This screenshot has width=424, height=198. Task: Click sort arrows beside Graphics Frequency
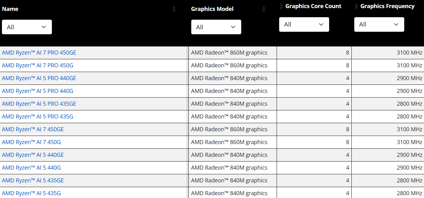(356, 6)
